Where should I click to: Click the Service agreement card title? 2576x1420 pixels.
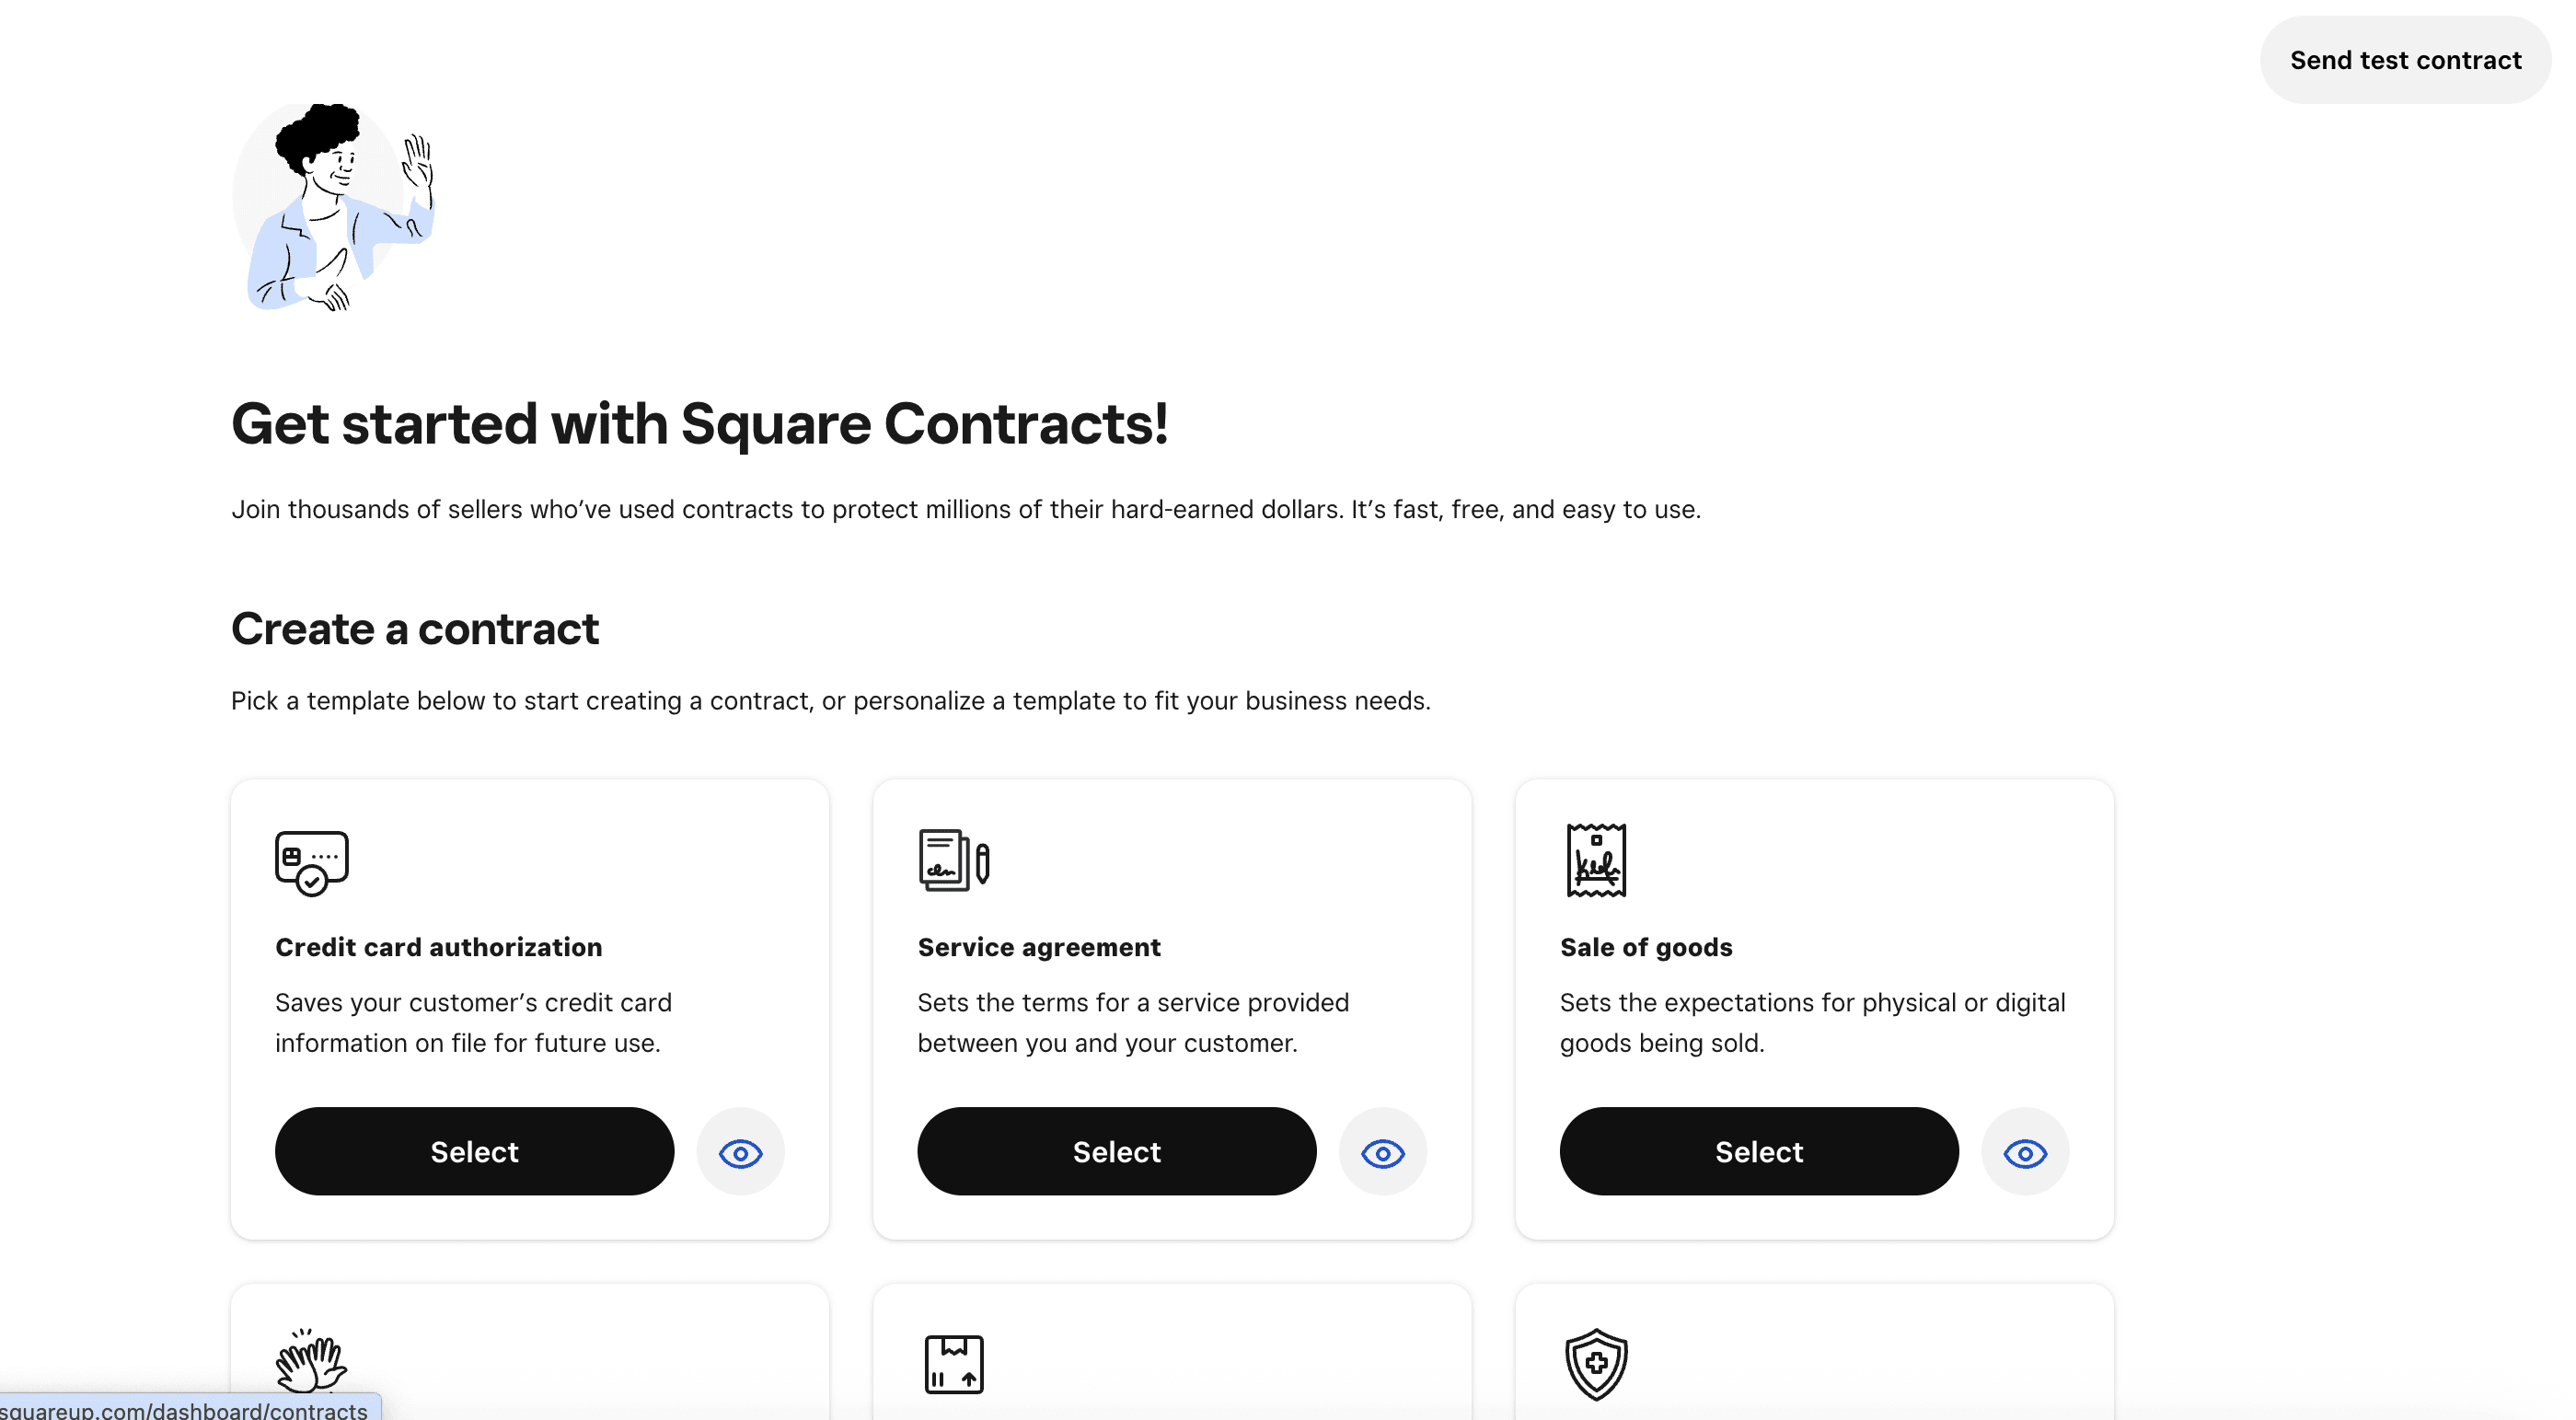[x=1039, y=947]
